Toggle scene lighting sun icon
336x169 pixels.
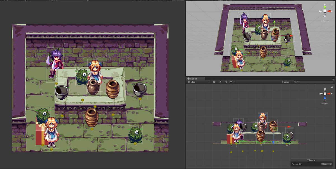(x=220, y=82)
